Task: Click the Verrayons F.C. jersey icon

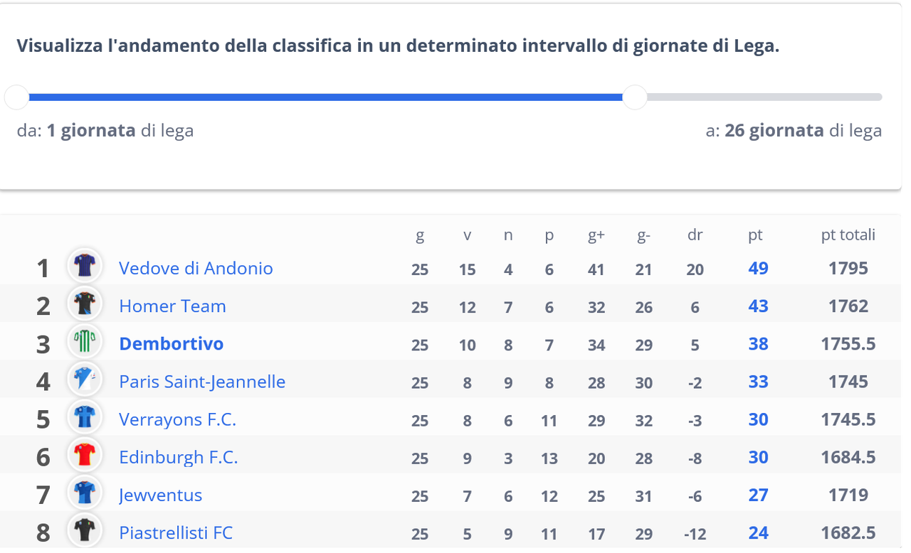Action: pos(85,417)
